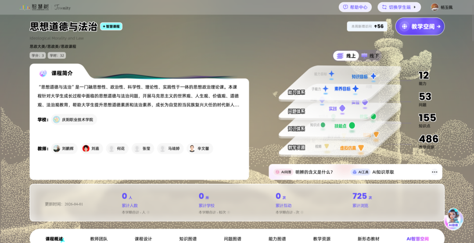
Task: Switch to the 课程概述 tab
Action: pyautogui.click(x=54, y=239)
